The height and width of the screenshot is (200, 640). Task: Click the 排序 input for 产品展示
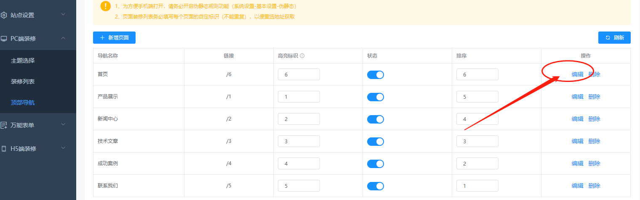click(x=477, y=97)
